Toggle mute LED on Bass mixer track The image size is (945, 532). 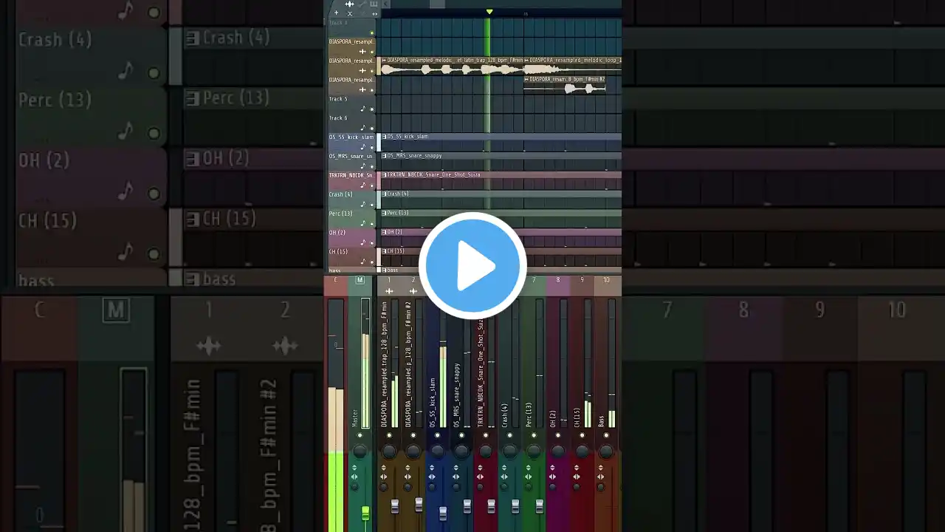click(x=606, y=435)
